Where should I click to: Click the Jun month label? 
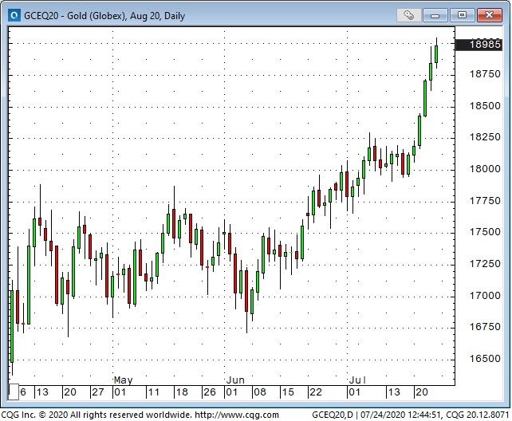coord(235,380)
